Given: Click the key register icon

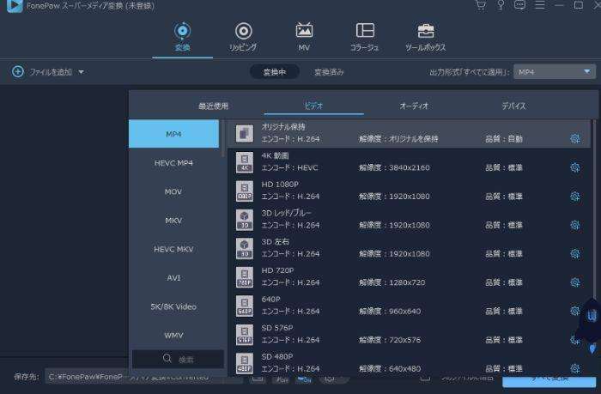Looking at the screenshot, I should tap(501, 5).
